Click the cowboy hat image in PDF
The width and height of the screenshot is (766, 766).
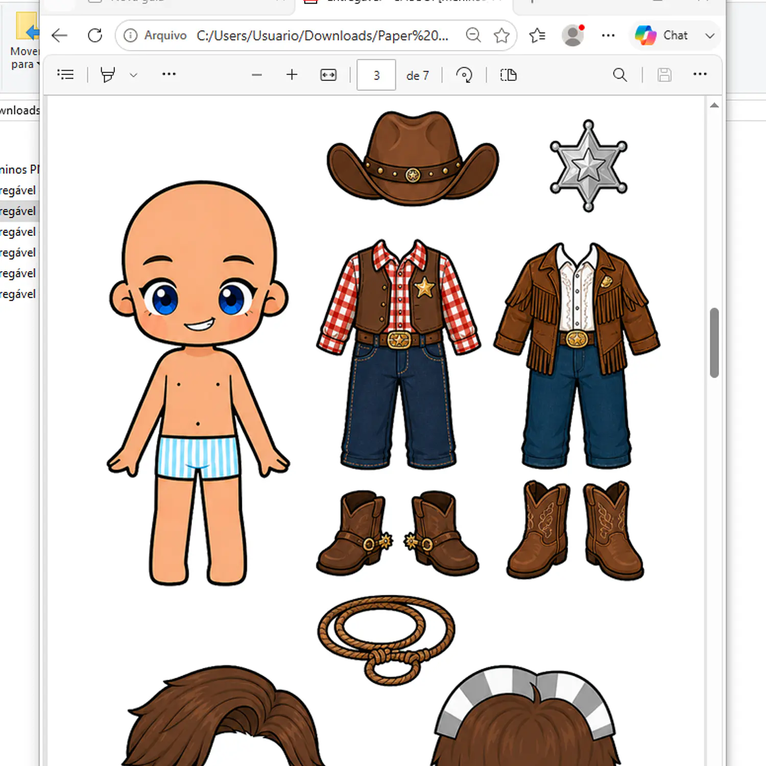coord(413,159)
